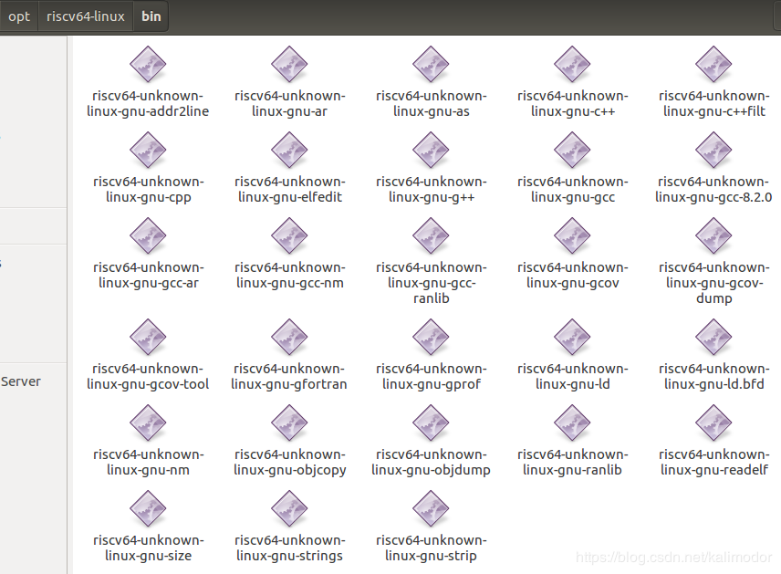Navigate to riscv64-linux in the path bar
Viewport: 781px width, 574px height.
(x=86, y=16)
